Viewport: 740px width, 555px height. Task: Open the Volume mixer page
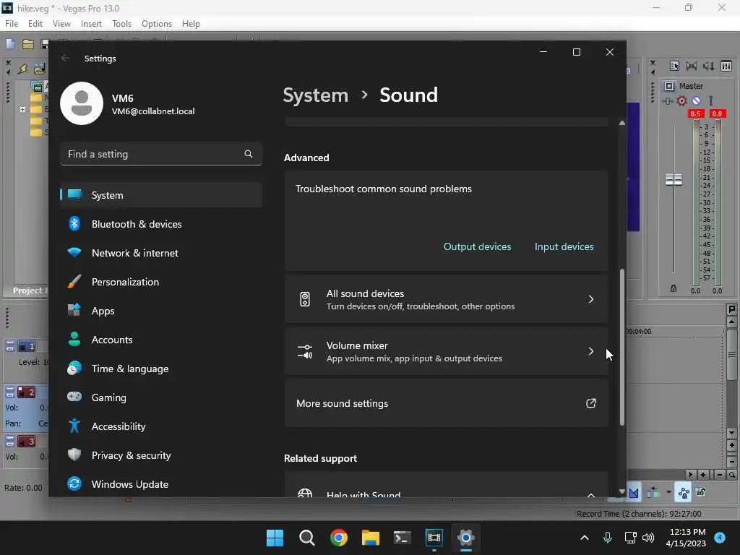click(x=447, y=352)
